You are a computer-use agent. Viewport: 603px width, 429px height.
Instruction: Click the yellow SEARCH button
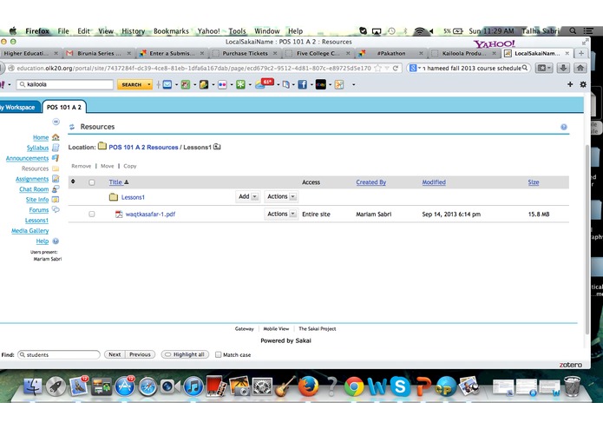point(131,84)
